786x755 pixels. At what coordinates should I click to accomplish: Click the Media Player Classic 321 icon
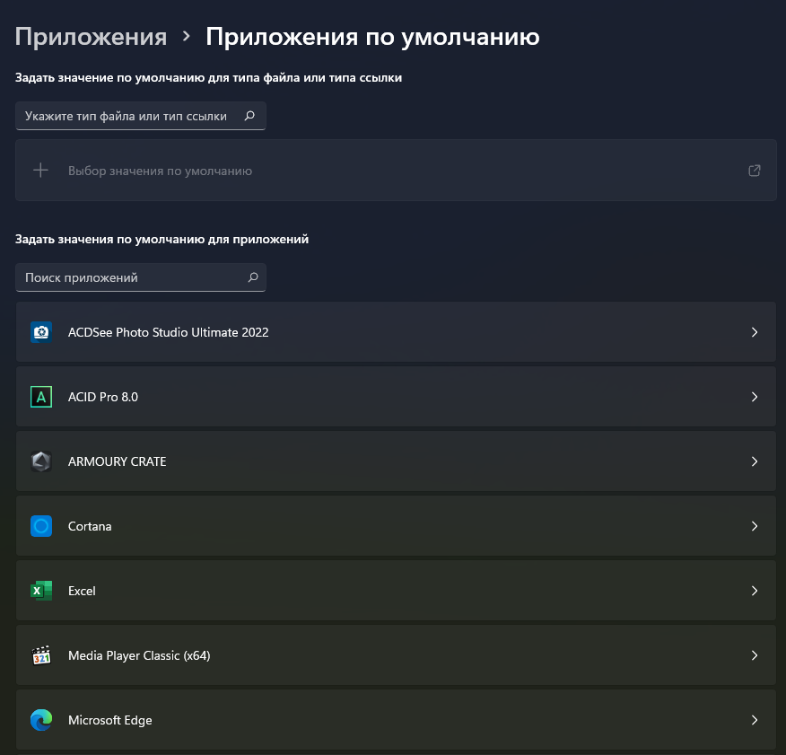(x=41, y=655)
